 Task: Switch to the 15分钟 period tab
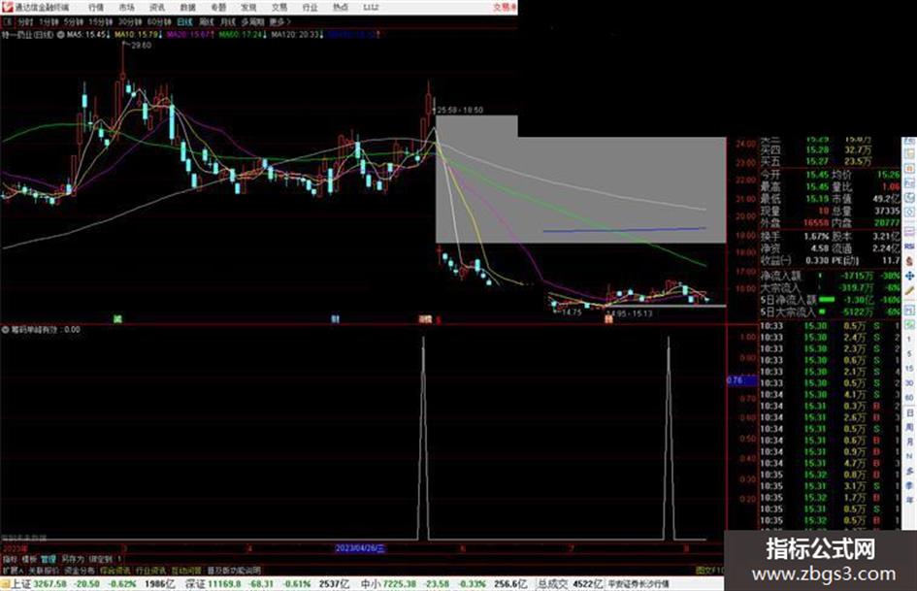pos(100,21)
